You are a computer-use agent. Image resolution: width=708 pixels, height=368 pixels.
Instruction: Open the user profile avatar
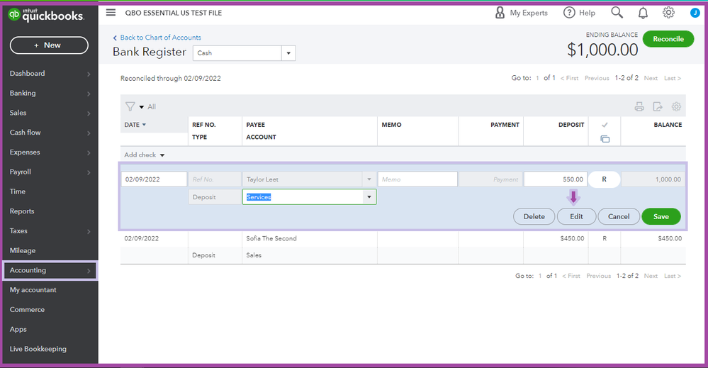[695, 13]
